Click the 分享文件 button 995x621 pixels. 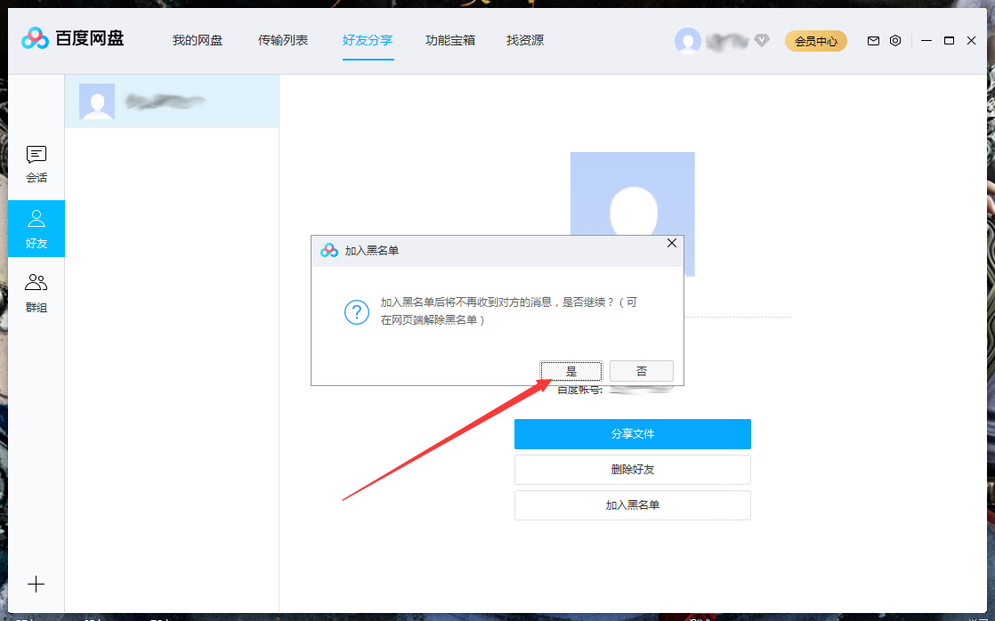click(x=632, y=434)
